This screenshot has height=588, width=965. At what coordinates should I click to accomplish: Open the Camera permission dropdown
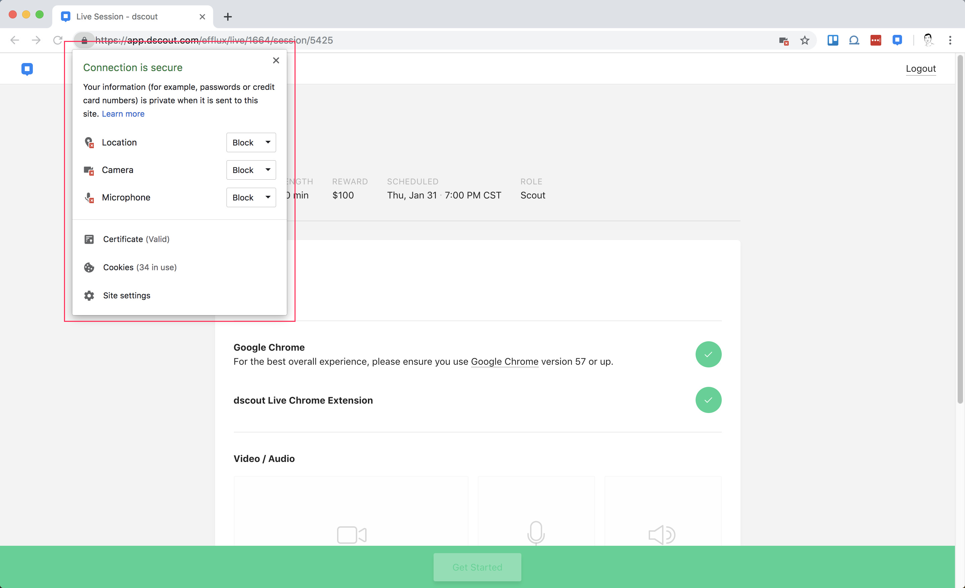(x=251, y=170)
